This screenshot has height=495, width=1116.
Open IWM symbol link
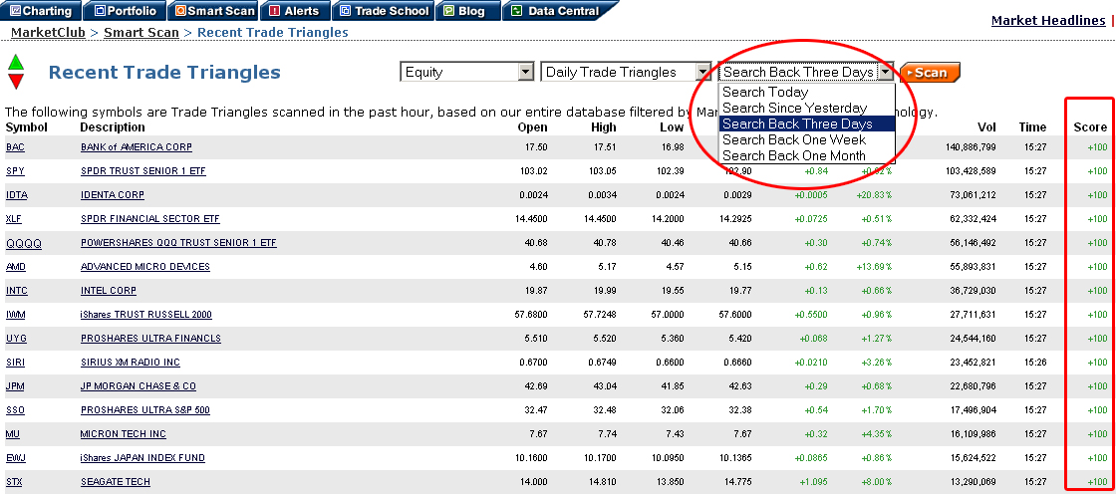[x=15, y=315]
